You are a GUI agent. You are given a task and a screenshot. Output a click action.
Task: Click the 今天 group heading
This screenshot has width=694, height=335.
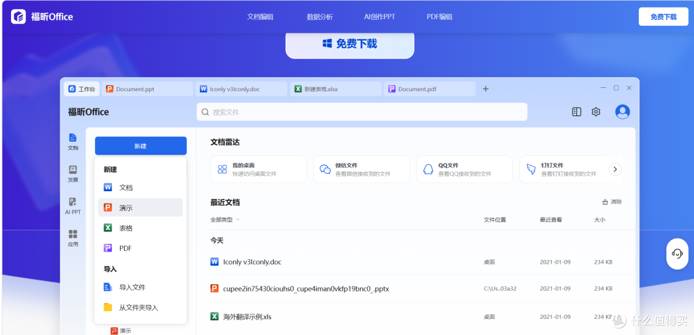click(x=217, y=241)
